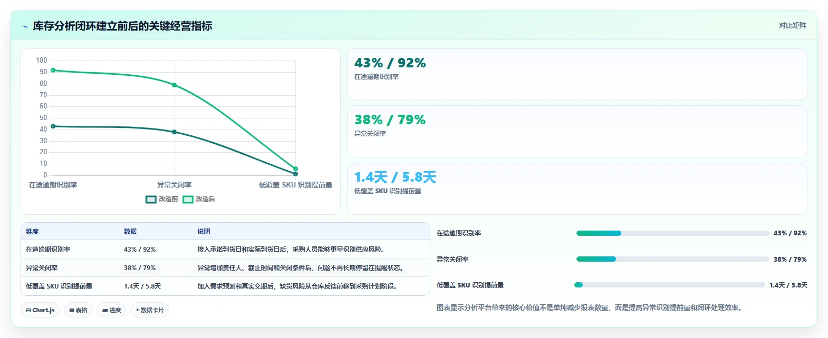Click the 说明 column header
The height and width of the screenshot is (338, 828).
[204, 232]
